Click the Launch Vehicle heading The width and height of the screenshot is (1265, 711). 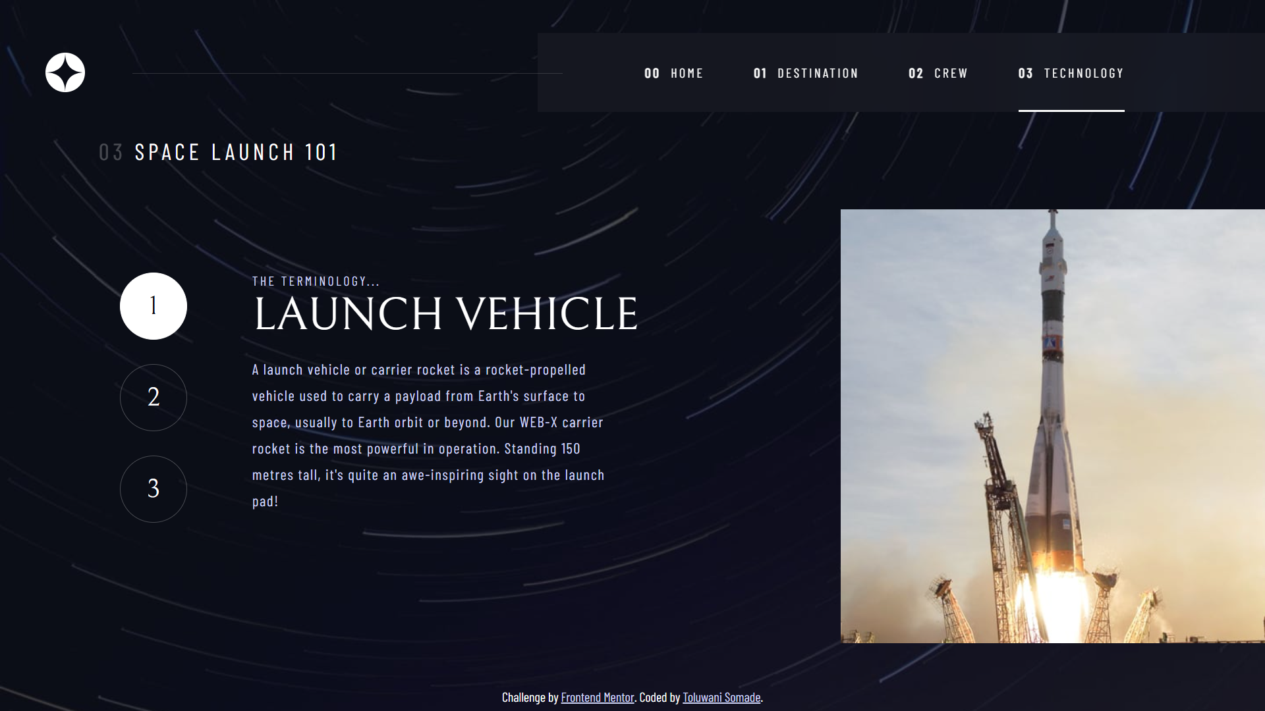tap(446, 313)
